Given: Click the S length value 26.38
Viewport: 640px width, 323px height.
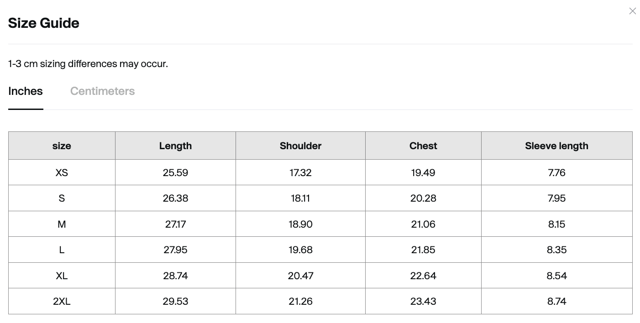Looking at the screenshot, I should (175, 198).
